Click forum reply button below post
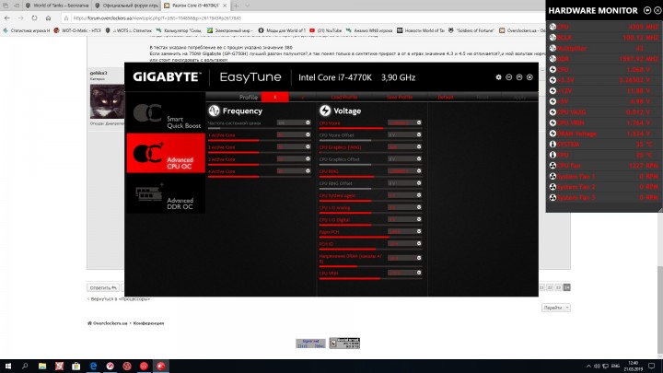663x373 pixels. pyautogui.click(x=103, y=288)
